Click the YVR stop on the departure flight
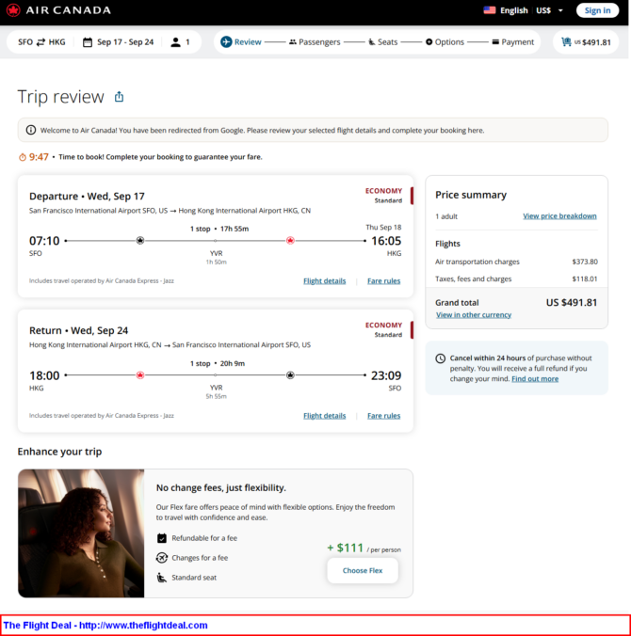 pos(216,253)
